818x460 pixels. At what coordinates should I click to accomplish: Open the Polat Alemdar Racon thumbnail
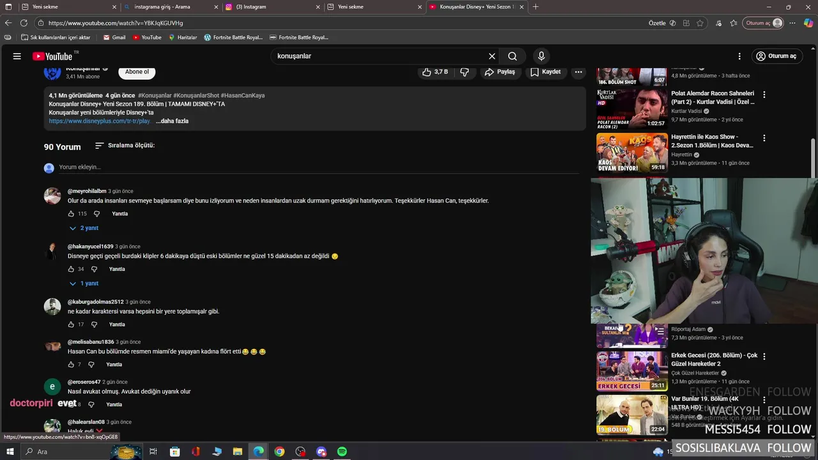[632, 108]
